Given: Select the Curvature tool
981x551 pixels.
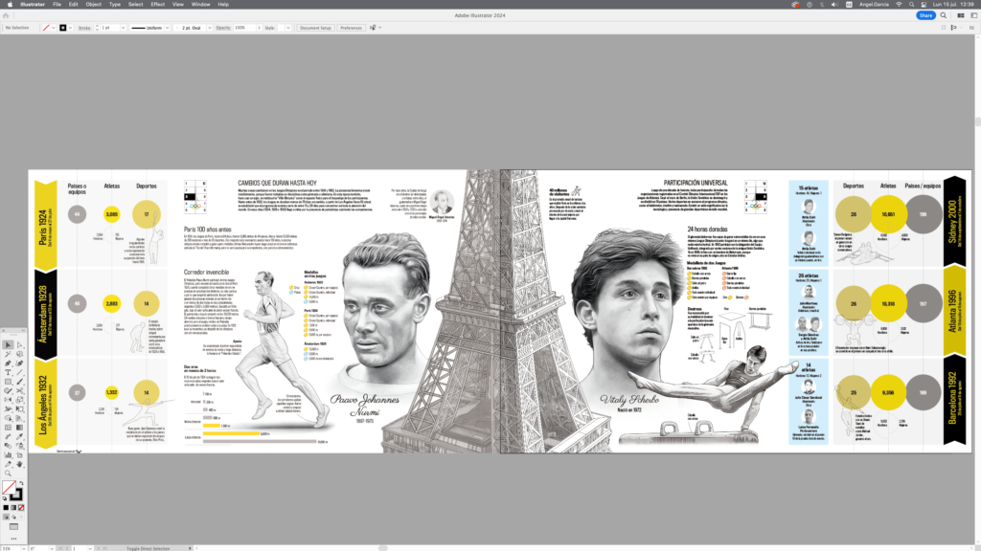Looking at the screenshot, I should point(20,363).
